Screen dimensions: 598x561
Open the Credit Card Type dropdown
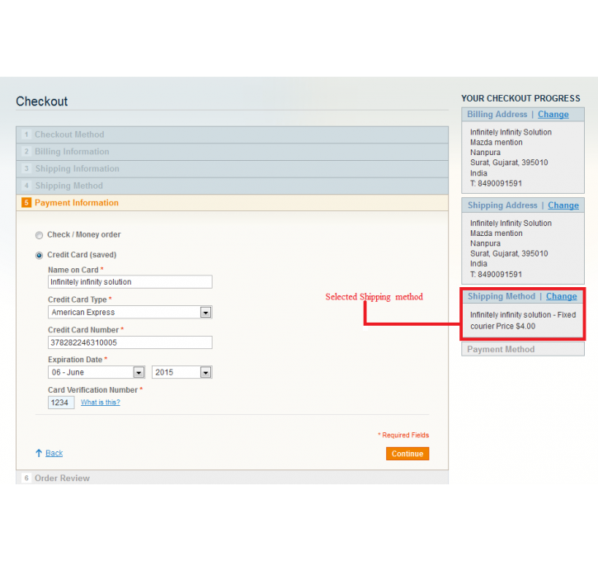pyautogui.click(x=129, y=313)
